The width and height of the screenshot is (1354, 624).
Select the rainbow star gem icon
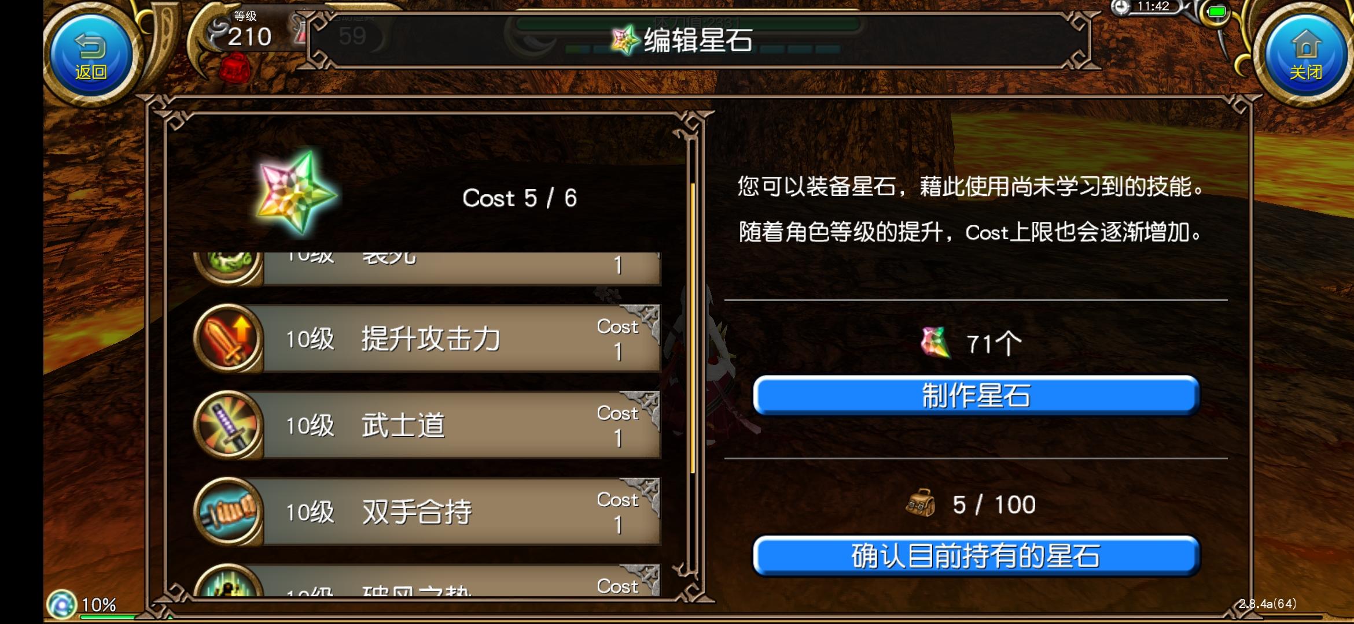point(297,192)
